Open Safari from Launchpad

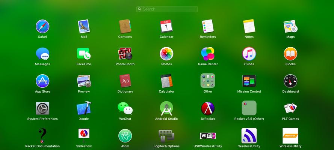(x=42, y=26)
